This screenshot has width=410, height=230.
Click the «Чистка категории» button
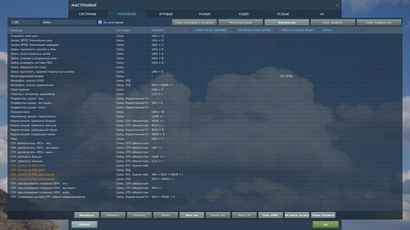[241, 23]
